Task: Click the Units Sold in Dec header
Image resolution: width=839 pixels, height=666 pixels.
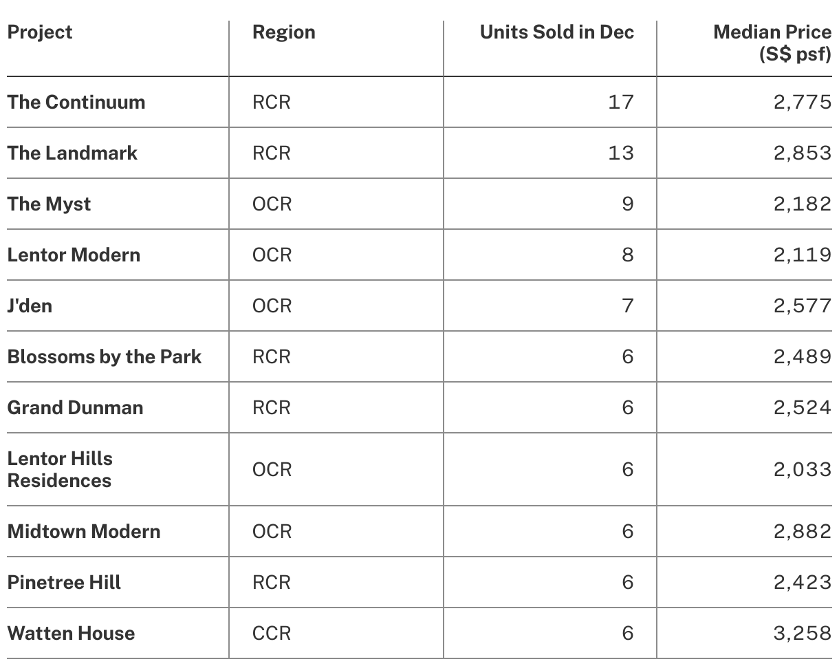Action: click(x=556, y=32)
